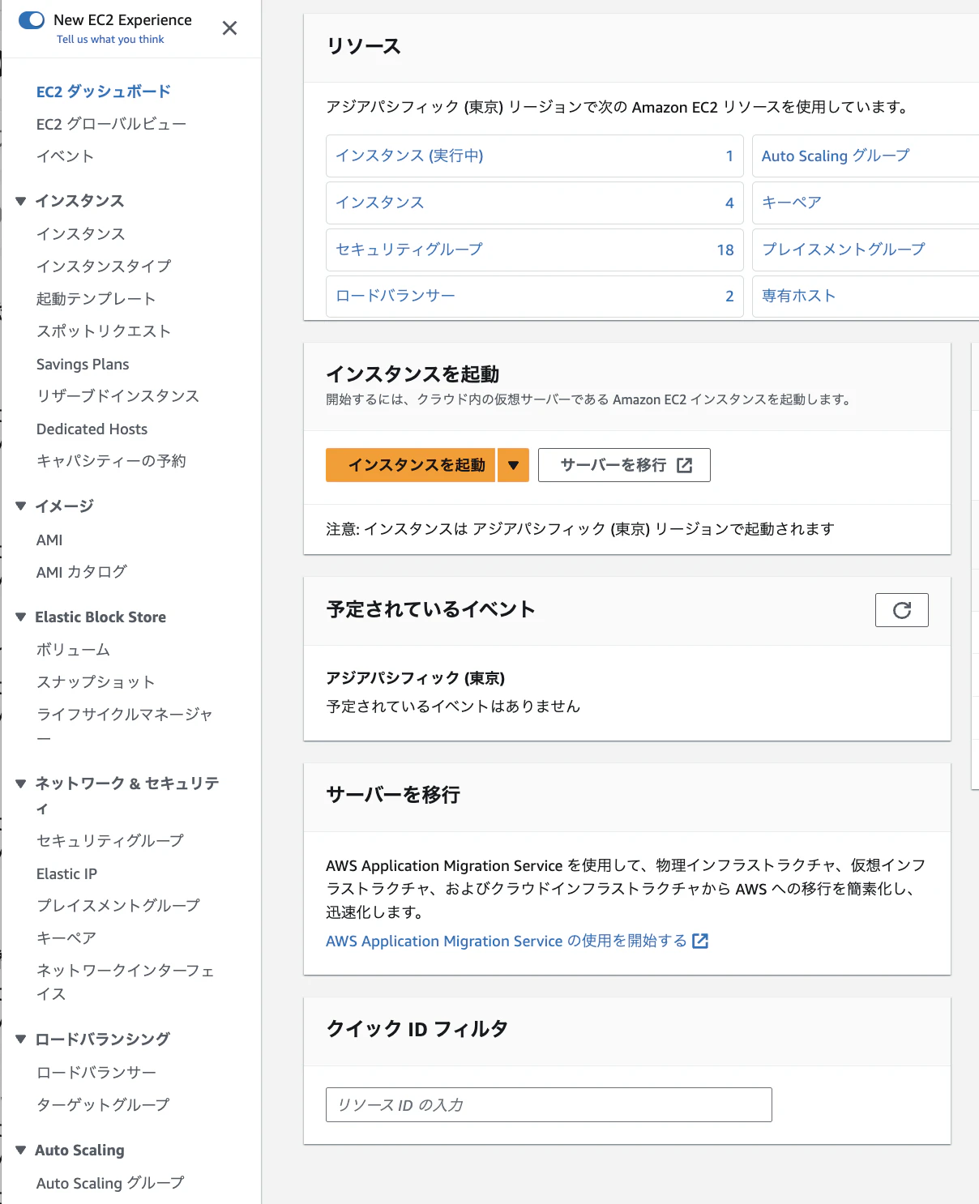
Task: Open インスタンスタイプ in sidebar
Action: point(104,267)
